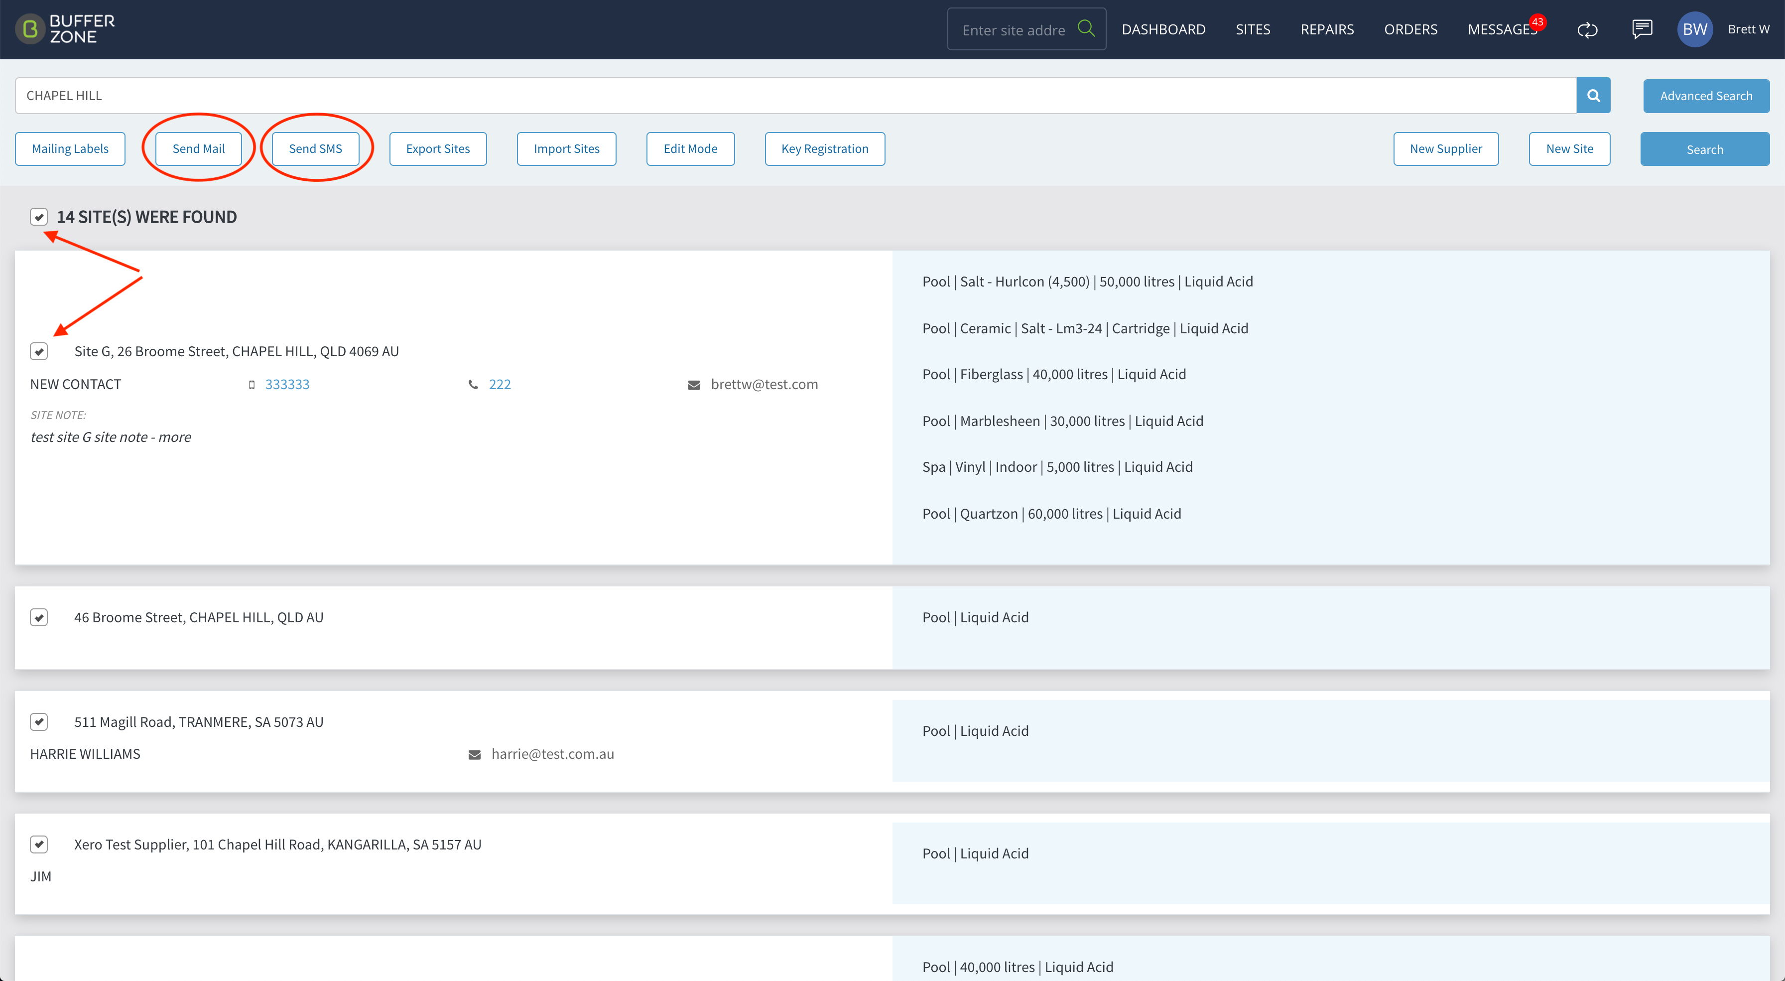This screenshot has width=1785, height=981.
Task: Click envelope icon beside brettw@test.com
Action: pos(694,385)
